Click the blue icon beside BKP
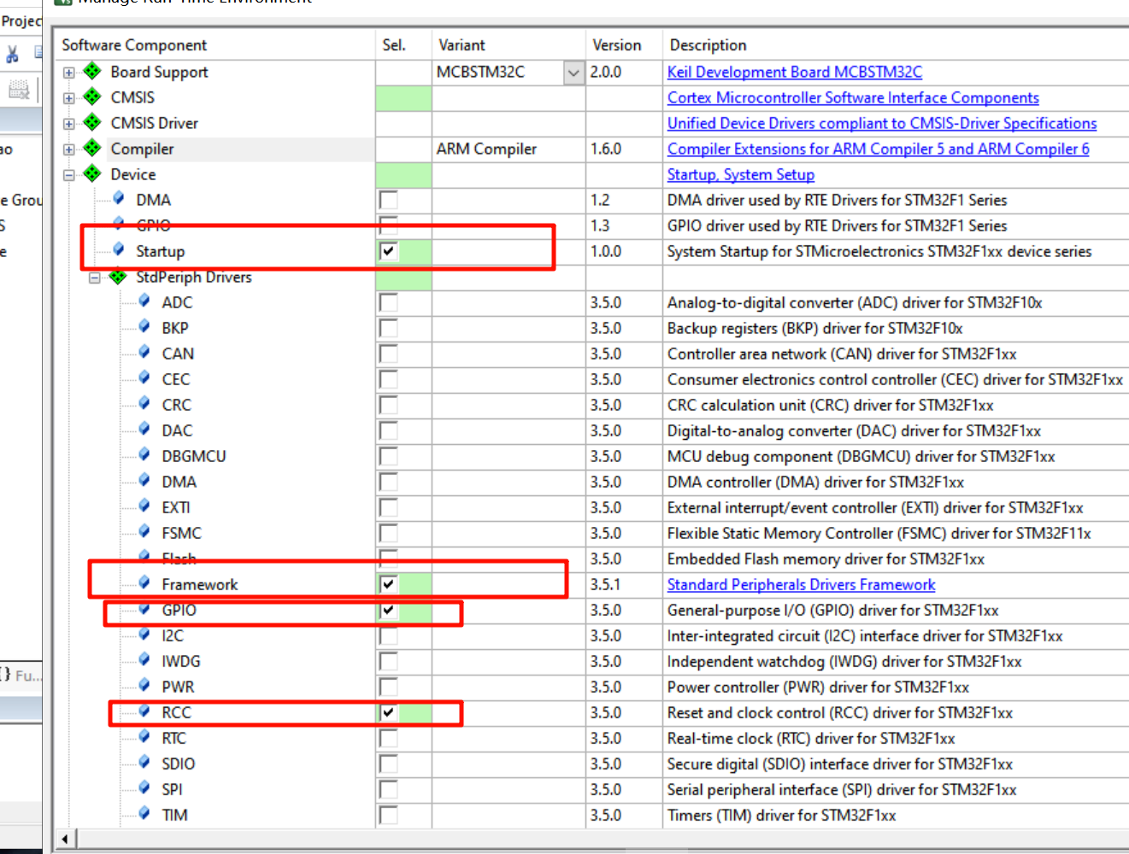Image resolution: width=1129 pixels, height=854 pixels. 144,326
